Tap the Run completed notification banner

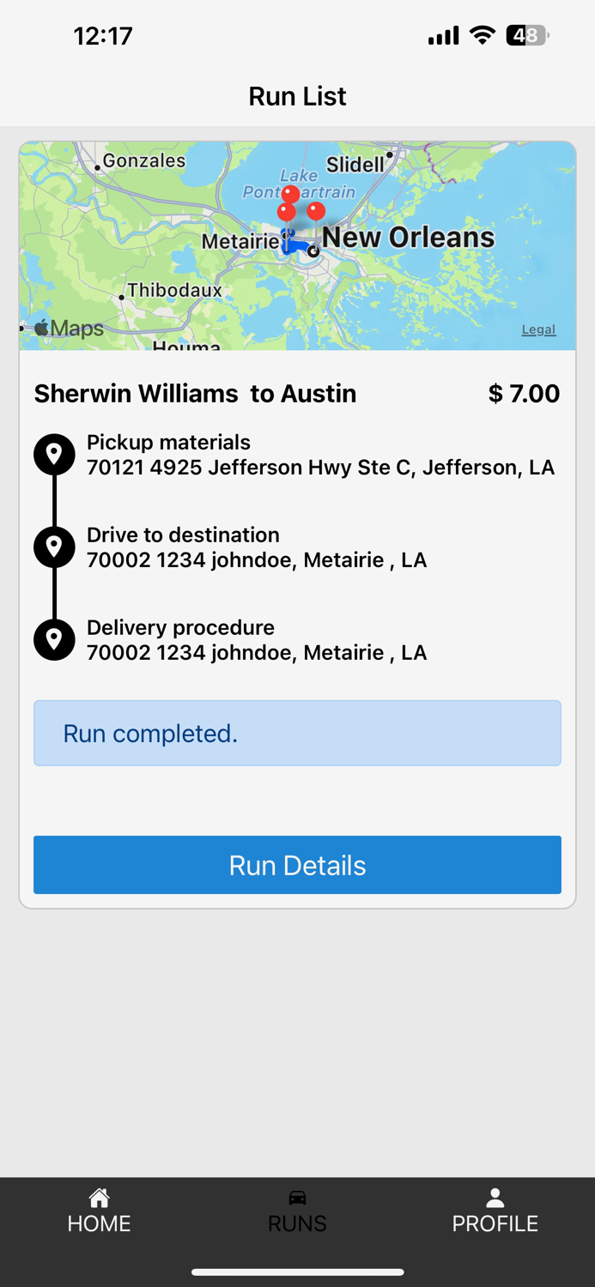[x=296, y=733]
